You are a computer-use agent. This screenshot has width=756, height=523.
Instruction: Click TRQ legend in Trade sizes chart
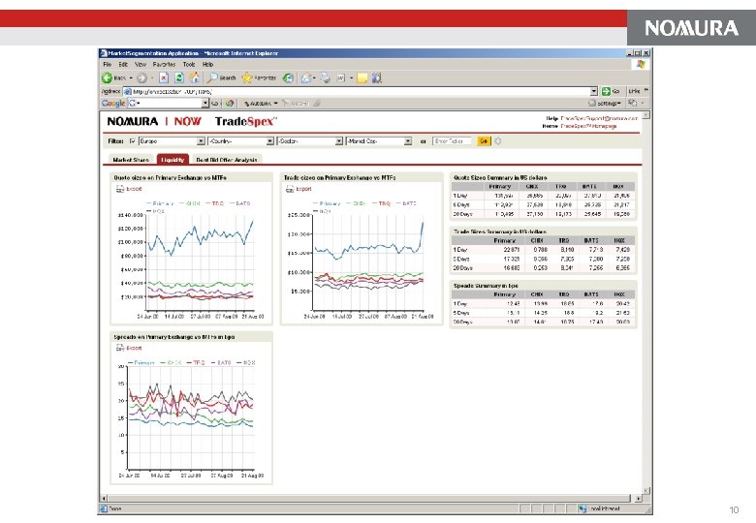[x=381, y=203]
